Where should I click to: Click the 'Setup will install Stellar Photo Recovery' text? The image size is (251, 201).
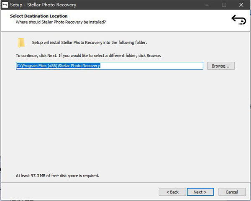(x=89, y=43)
